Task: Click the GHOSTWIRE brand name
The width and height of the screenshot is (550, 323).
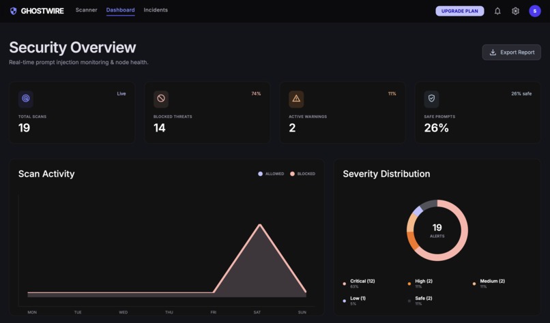Action: [x=42, y=11]
